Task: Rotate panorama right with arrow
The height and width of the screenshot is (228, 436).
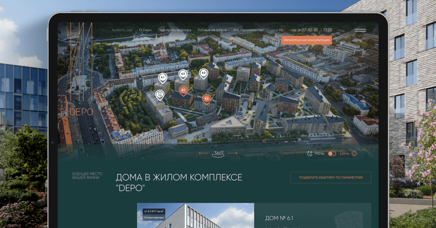Action: coord(233,153)
